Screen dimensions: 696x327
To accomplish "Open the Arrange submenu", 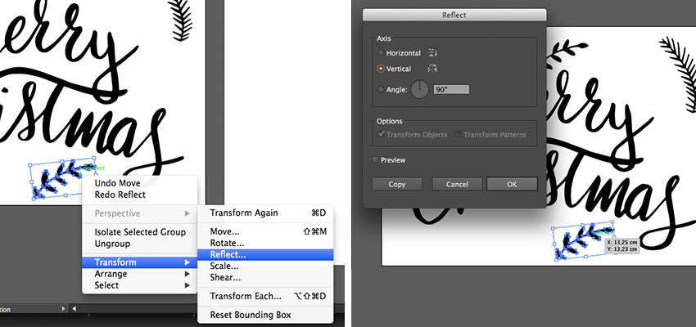I will click(139, 274).
